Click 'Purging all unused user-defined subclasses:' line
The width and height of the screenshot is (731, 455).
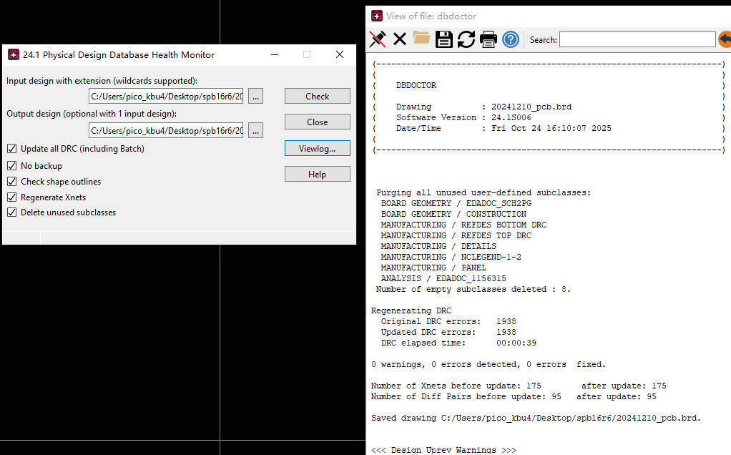click(x=484, y=192)
